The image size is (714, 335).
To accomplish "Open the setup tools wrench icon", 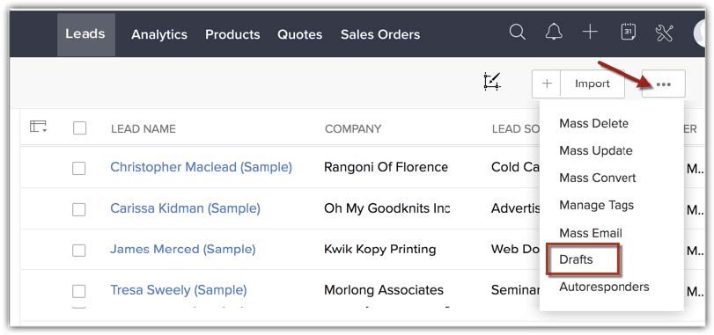I will (664, 33).
